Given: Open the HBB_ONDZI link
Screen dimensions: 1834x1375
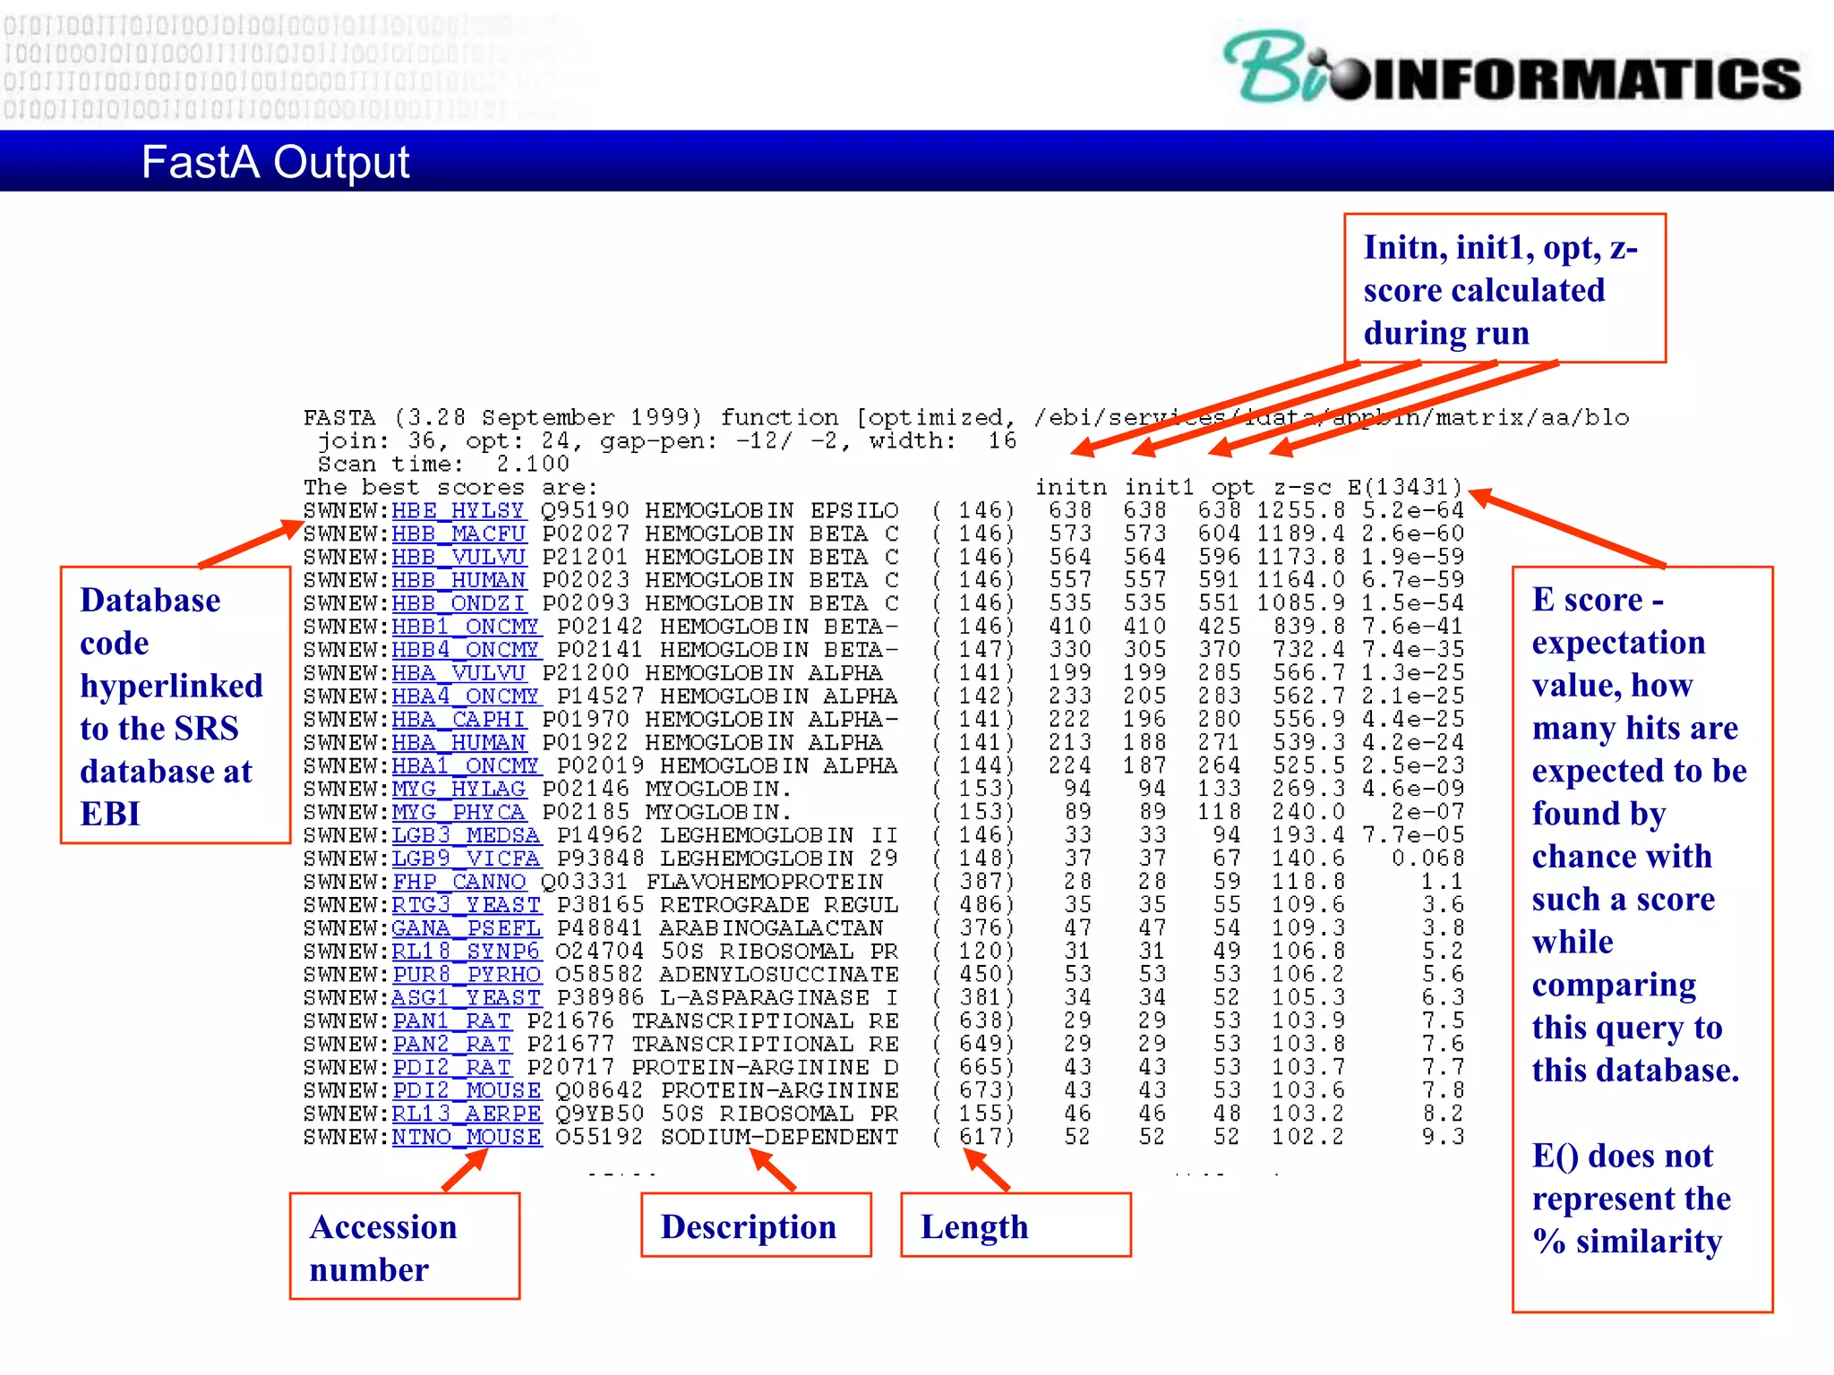Looking at the screenshot, I should [458, 603].
